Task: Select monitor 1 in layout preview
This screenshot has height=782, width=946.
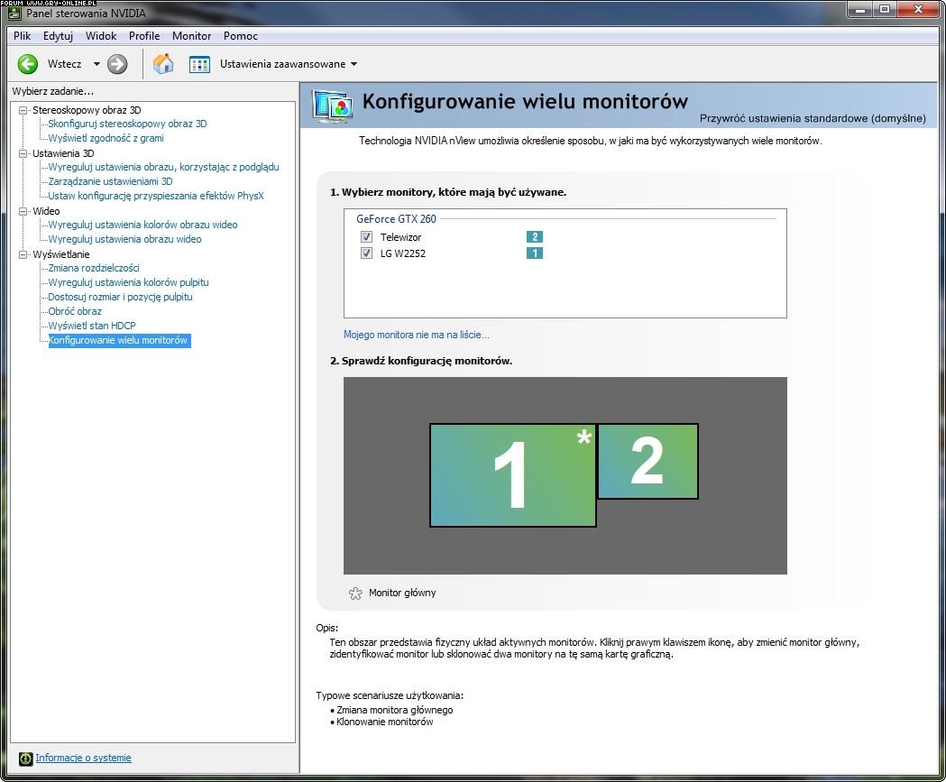Action: [x=513, y=475]
